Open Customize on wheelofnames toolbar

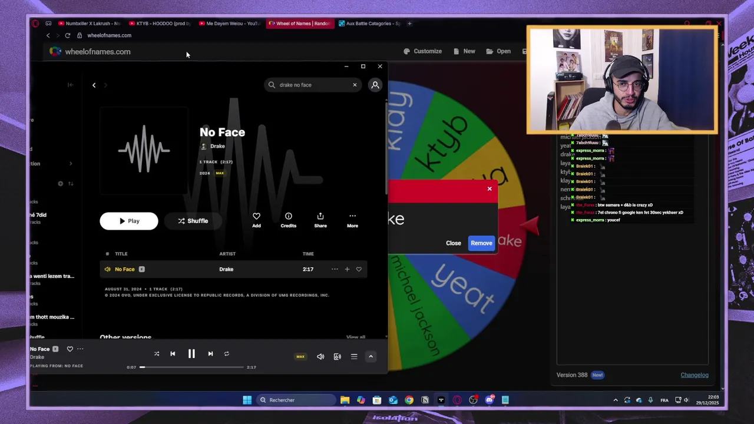pyautogui.click(x=422, y=51)
